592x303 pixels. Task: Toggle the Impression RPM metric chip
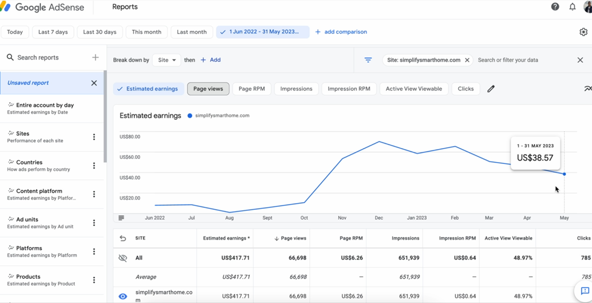349,89
